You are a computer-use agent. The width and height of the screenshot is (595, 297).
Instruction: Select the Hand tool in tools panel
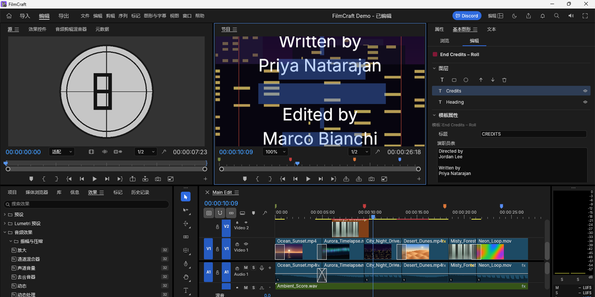click(185, 277)
